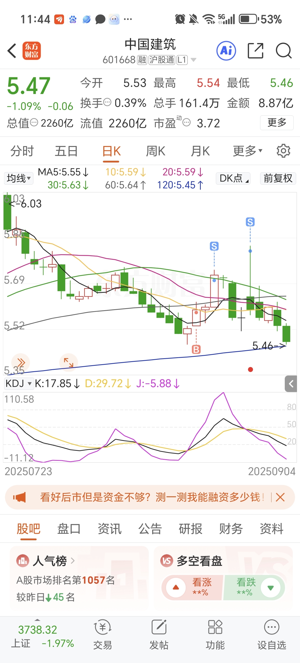Open 发帖 post icon

(x=159, y=627)
